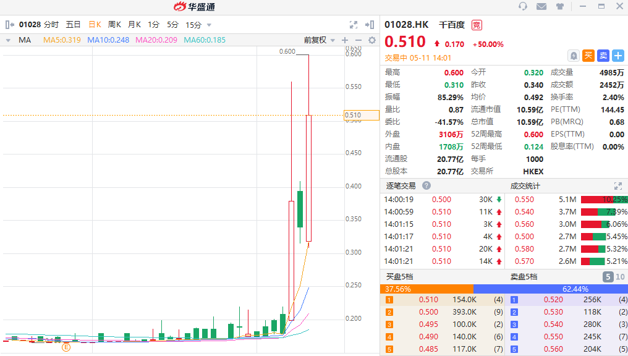Expand the 成交统计 panel icon
The height and width of the screenshot is (356, 628).
pyautogui.click(x=618, y=186)
